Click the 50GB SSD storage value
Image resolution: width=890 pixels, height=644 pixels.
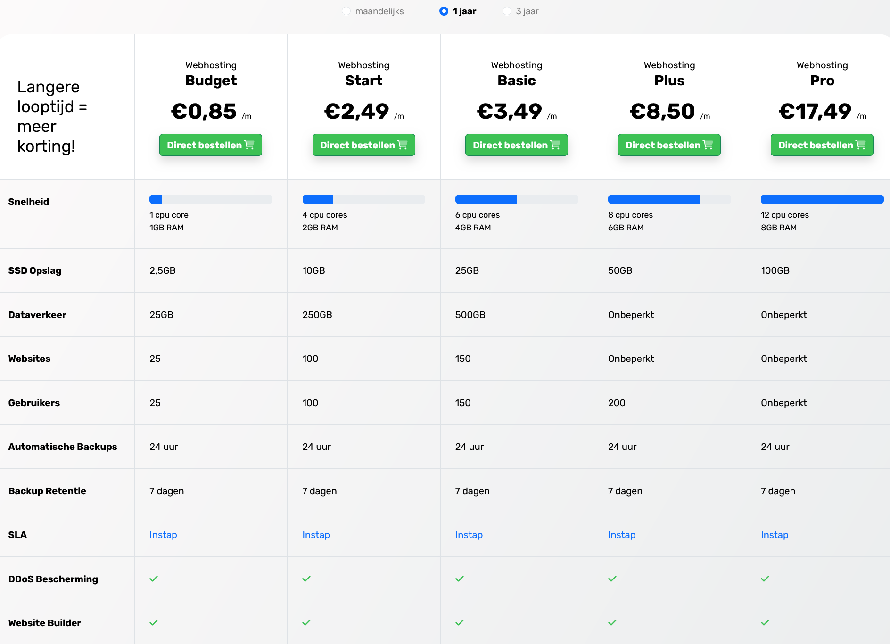620,270
